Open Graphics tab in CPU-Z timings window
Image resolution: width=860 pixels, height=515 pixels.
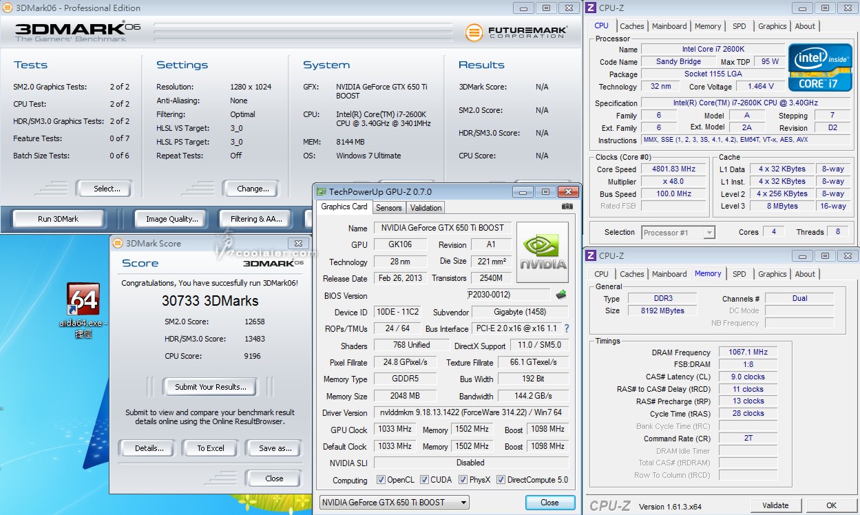(x=773, y=274)
